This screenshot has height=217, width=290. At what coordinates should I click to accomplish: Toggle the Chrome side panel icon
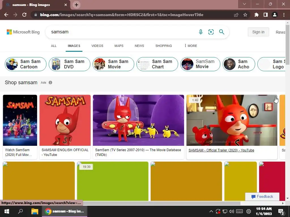click(266, 15)
